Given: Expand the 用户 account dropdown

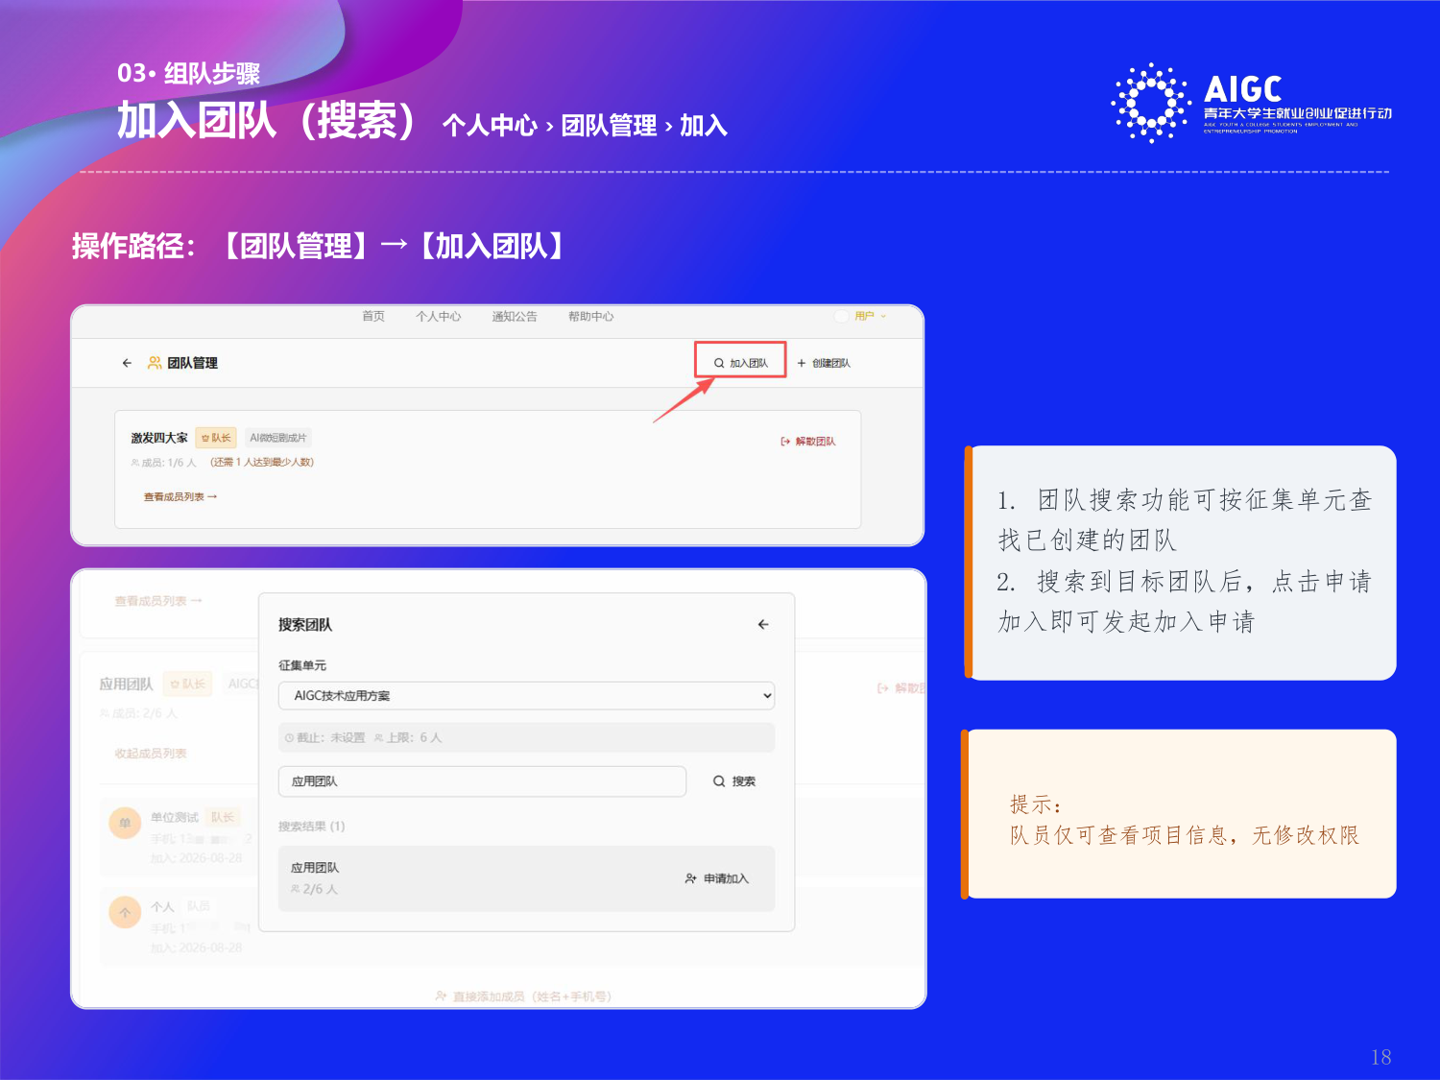Looking at the screenshot, I should 870,316.
